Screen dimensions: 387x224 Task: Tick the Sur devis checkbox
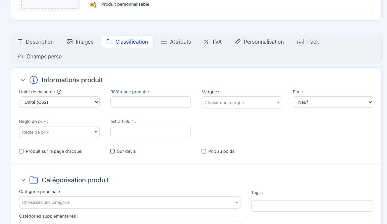[113, 151]
